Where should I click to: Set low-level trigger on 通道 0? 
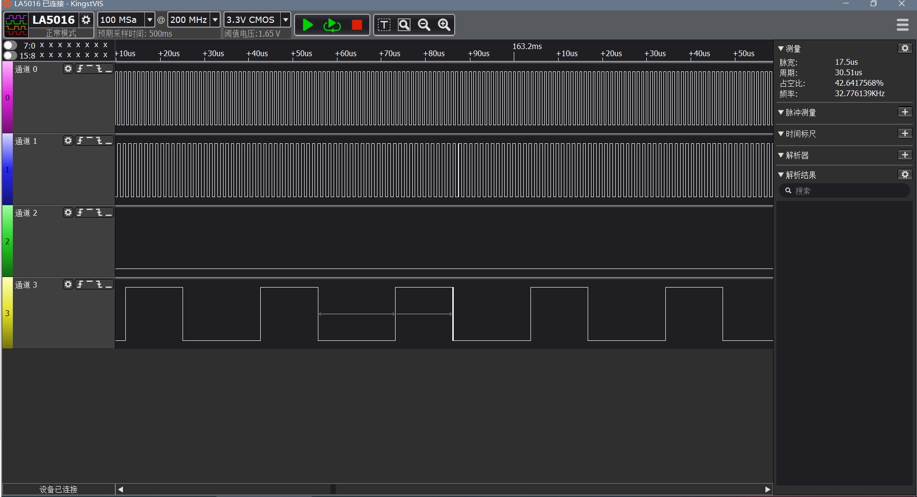click(x=109, y=69)
